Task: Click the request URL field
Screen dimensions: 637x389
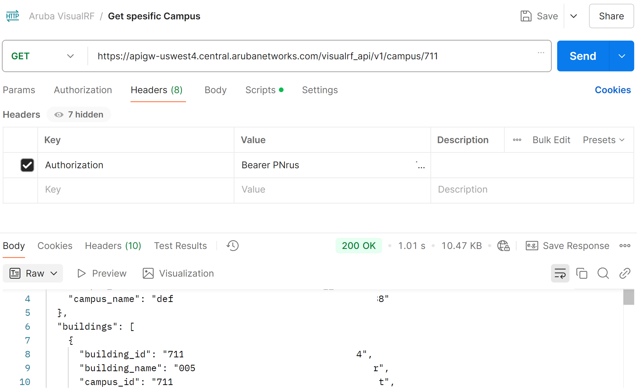Action: pyautogui.click(x=267, y=56)
